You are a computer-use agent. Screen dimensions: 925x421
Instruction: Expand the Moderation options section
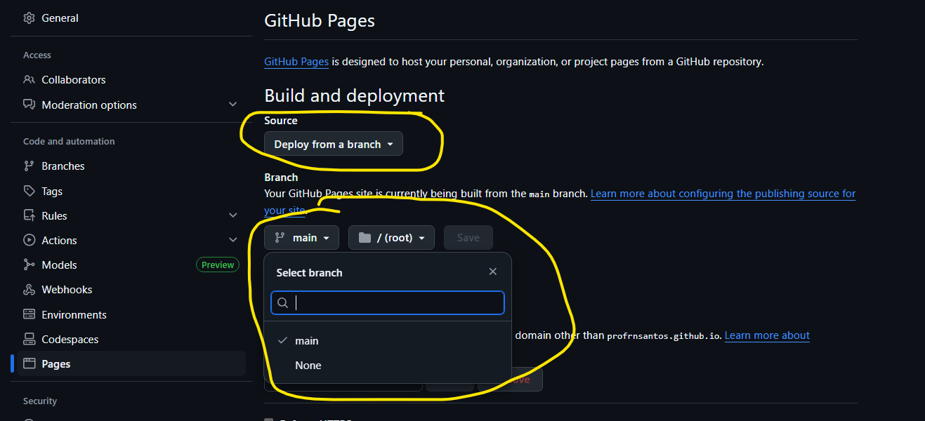pos(233,105)
